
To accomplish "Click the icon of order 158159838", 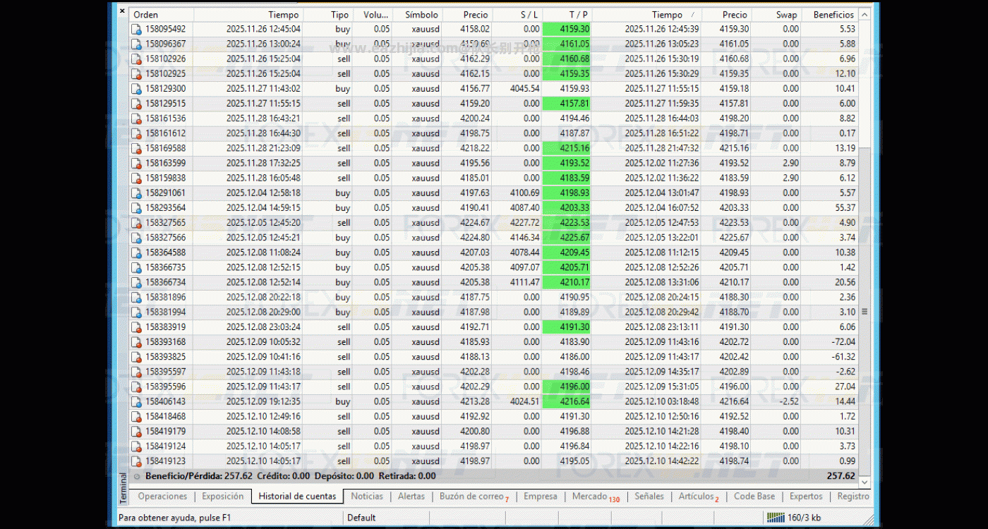I will (x=136, y=178).
